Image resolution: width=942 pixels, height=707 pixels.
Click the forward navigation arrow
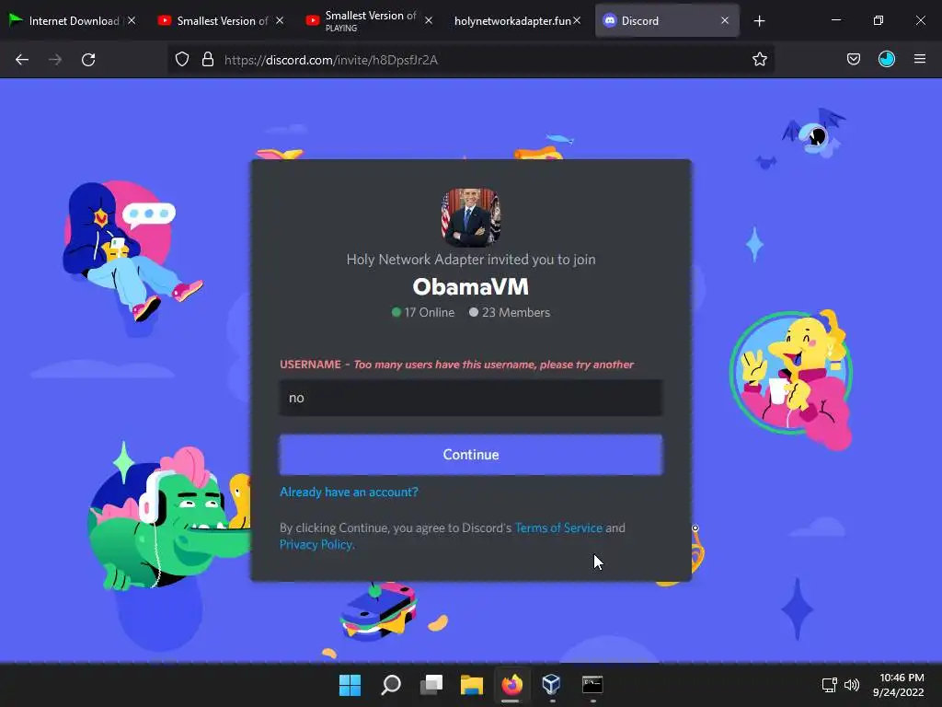pyautogui.click(x=55, y=60)
